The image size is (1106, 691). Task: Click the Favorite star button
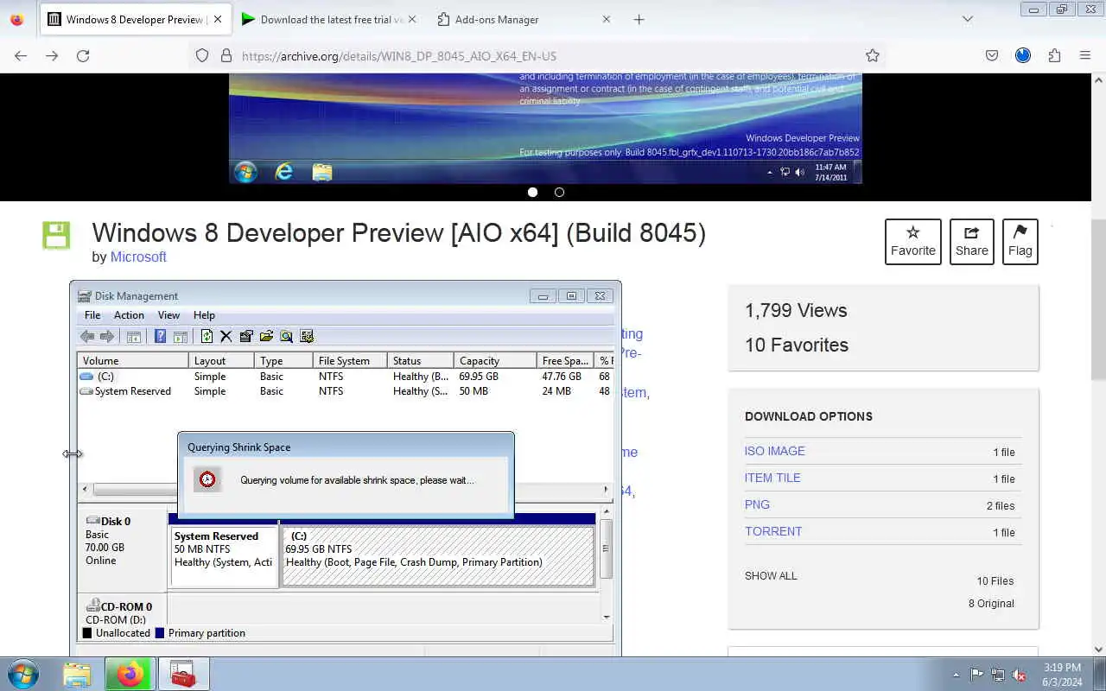pos(912,242)
